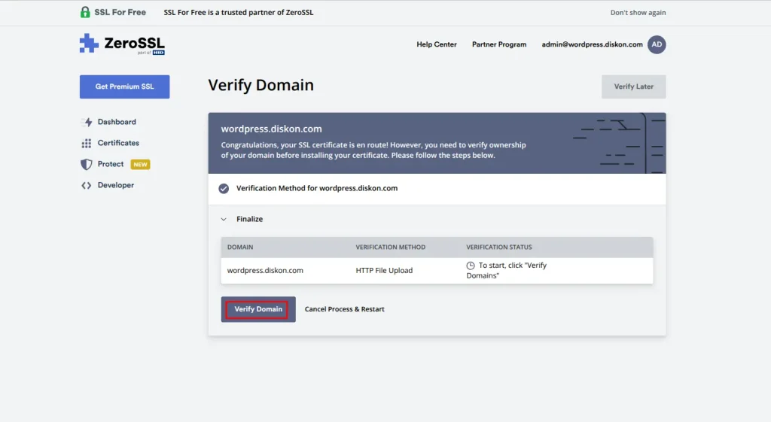Open Developer in the sidebar
Image resolution: width=771 pixels, height=422 pixels.
pos(115,185)
